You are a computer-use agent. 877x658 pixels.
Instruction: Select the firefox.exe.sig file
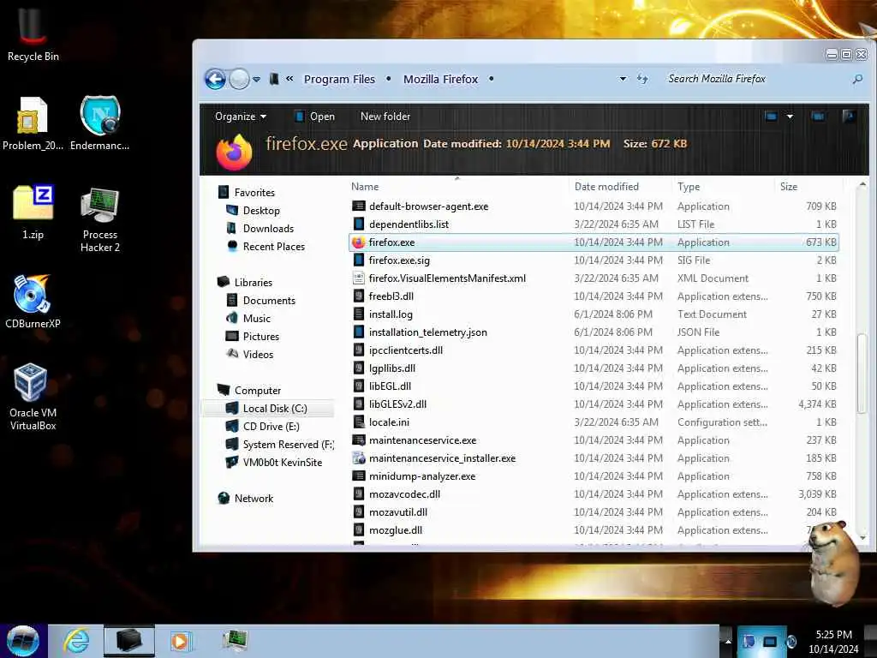tap(399, 260)
